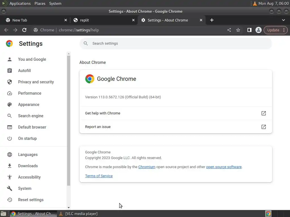Click the magnifier icon beside Search engine

(x=10, y=116)
